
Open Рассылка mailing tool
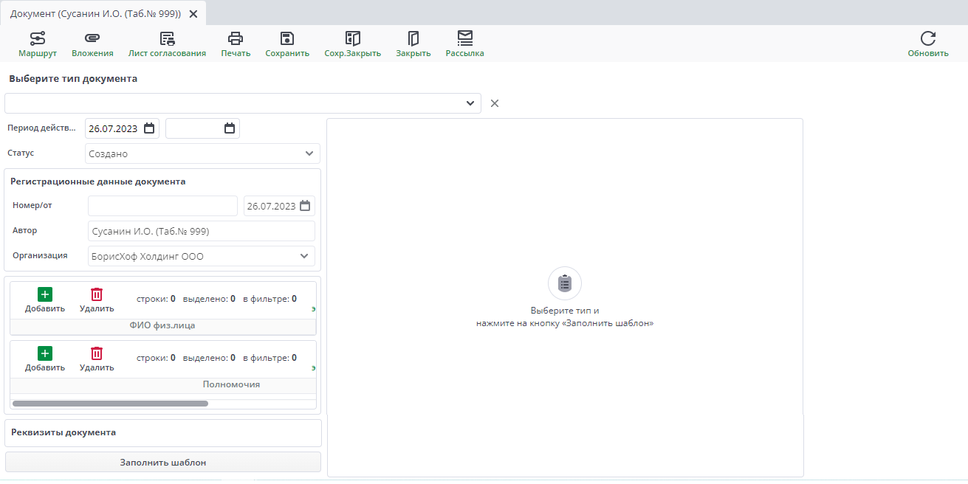click(464, 44)
